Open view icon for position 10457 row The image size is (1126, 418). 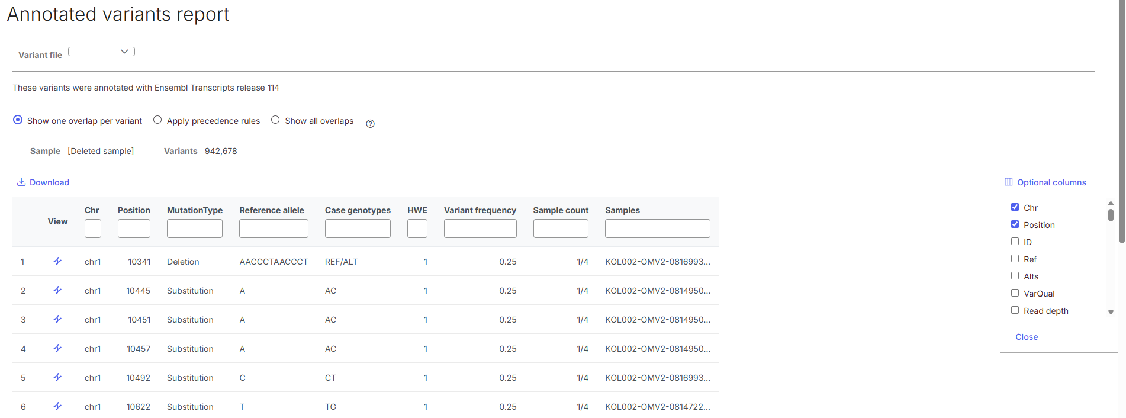coord(57,348)
